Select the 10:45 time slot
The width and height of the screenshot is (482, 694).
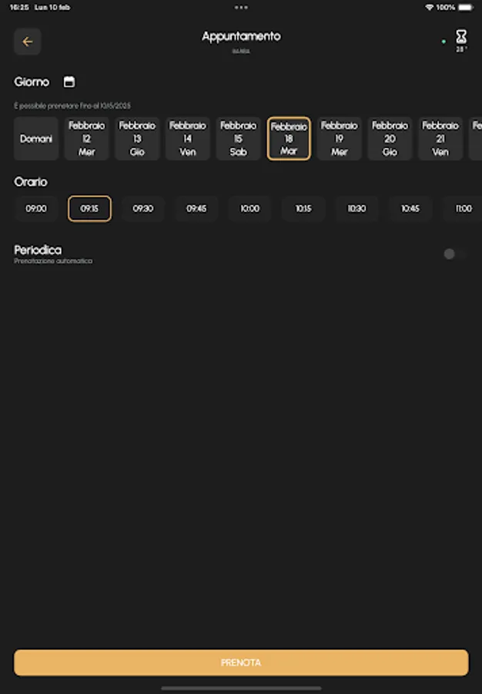pyautogui.click(x=410, y=209)
